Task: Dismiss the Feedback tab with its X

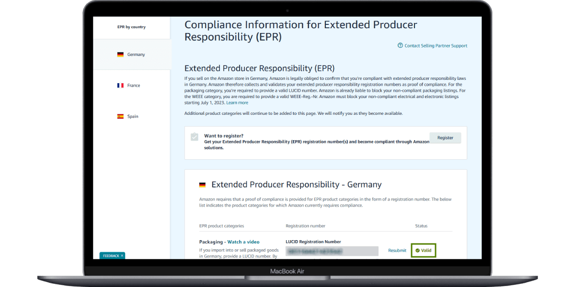Action: pyautogui.click(x=122, y=256)
